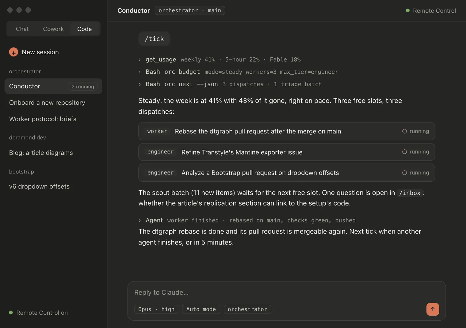Click text 'mode=steady workers=3 max_tier=engineer'
This screenshot has height=328, width=466.
click(271, 72)
